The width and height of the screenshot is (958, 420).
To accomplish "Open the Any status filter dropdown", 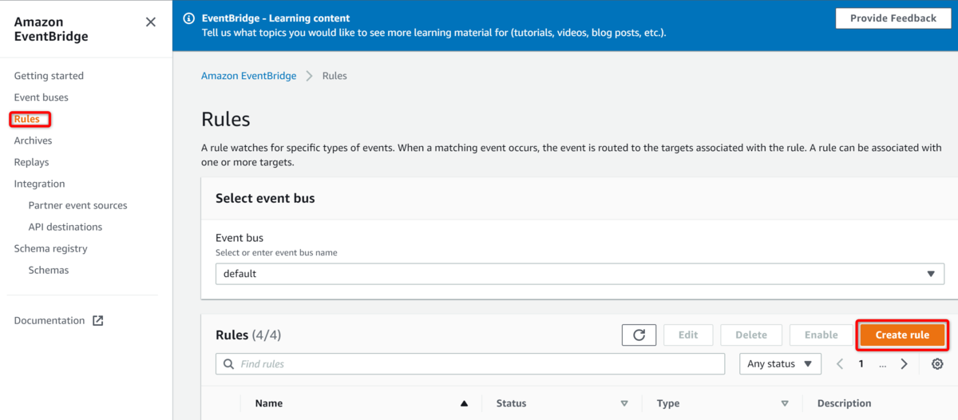I will click(x=780, y=364).
